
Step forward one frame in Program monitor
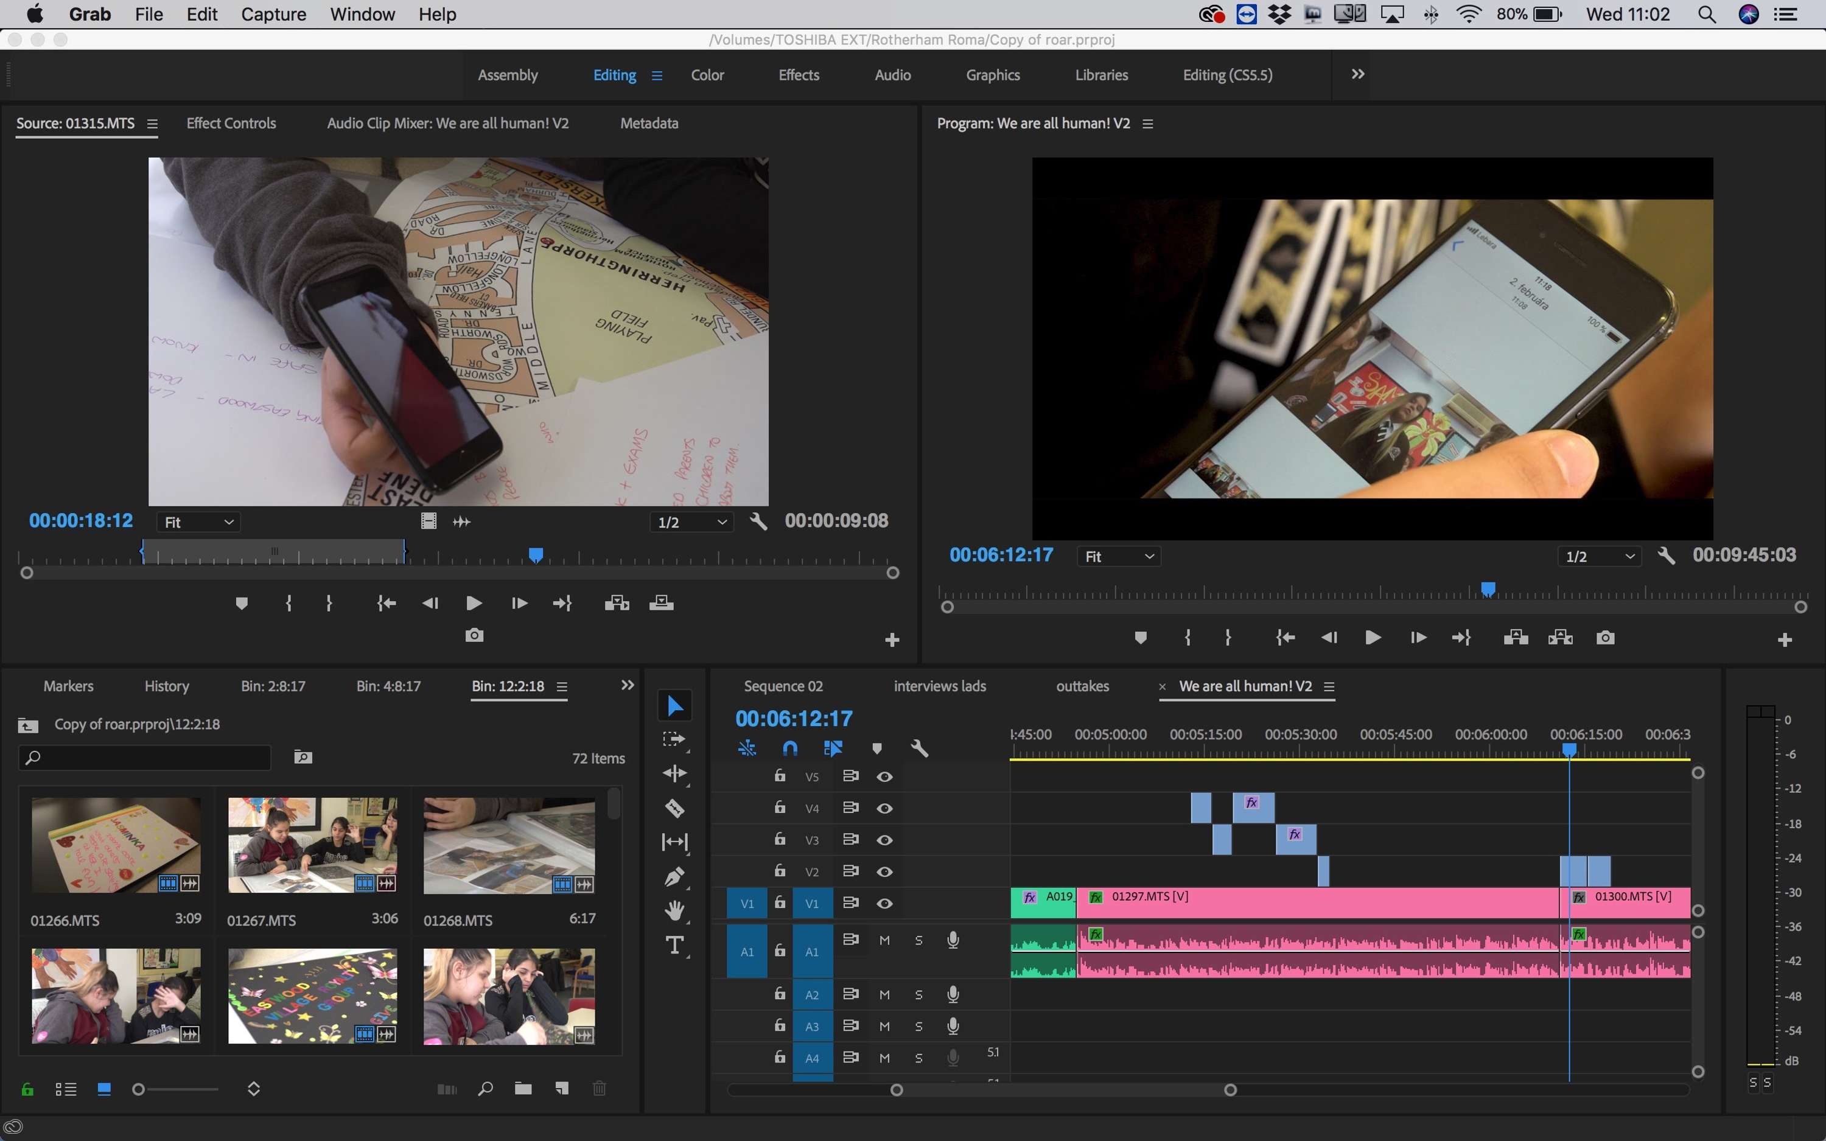pyautogui.click(x=1418, y=638)
